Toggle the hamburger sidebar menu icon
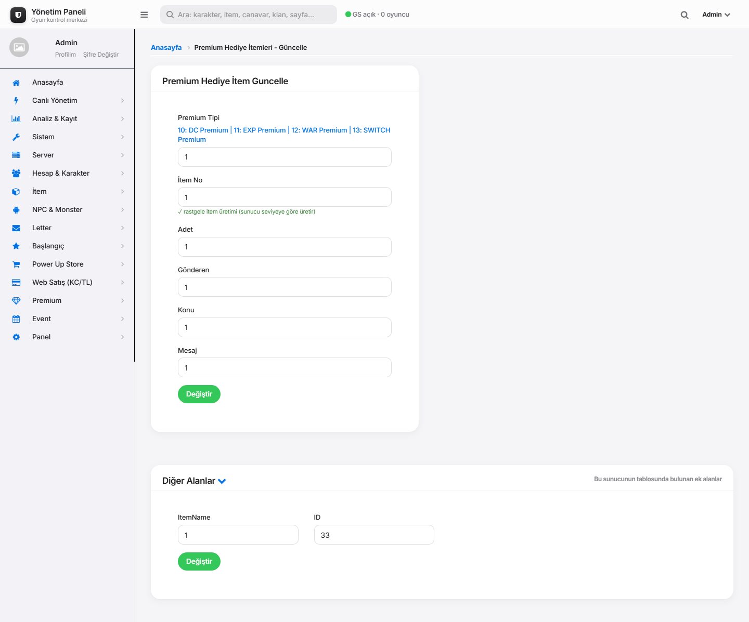 click(x=144, y=15)
